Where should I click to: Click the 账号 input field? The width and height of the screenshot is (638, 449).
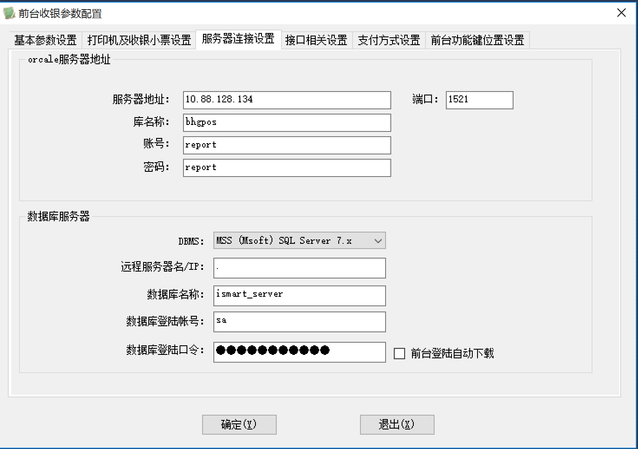click(x=287, y=145)
